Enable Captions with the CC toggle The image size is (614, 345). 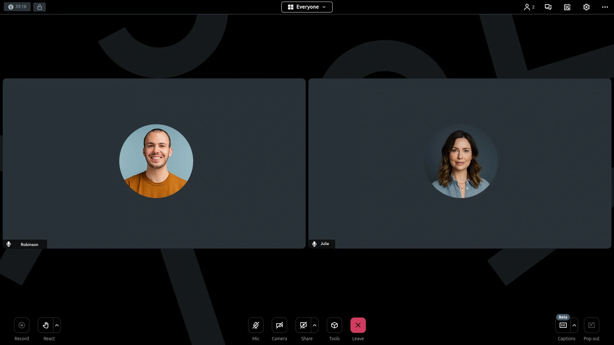coord(563,325)
